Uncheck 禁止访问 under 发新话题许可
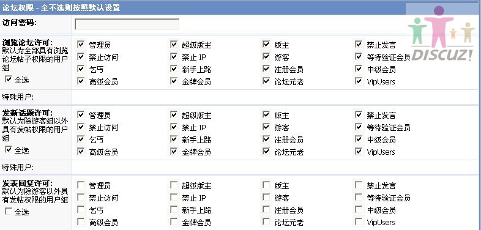The image size is (481, 230). tap(81, 127)
